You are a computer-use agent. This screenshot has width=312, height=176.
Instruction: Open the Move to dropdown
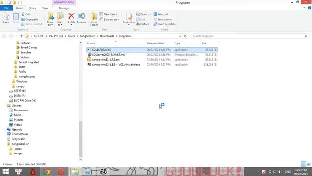50,20
